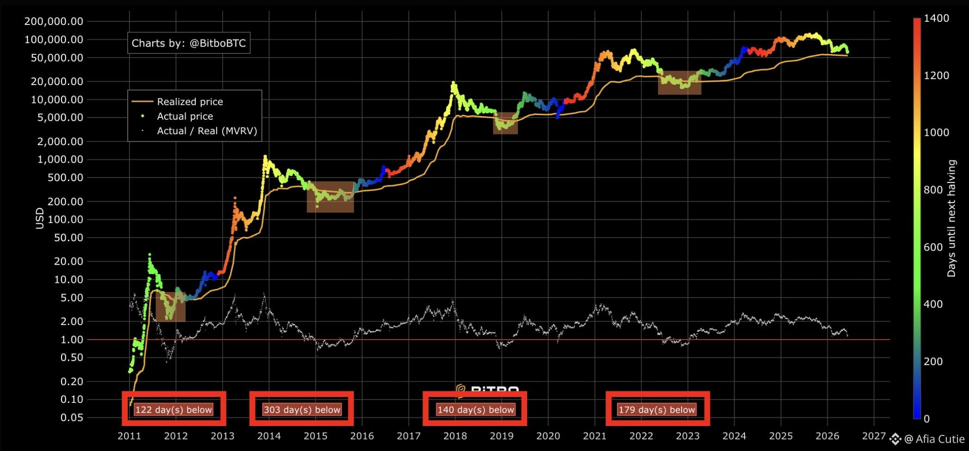Click the shaded below-realized zone near 2019
This screenshot has height=451, width=969.
click(505, 123)
